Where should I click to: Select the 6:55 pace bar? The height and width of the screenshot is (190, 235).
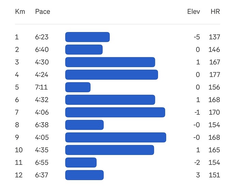tap(81, 162)
